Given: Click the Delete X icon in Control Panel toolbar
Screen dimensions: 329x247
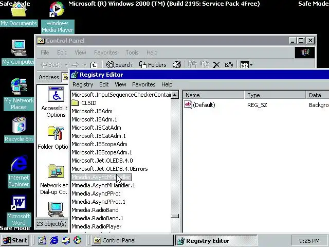Looking at the screenshot, I should pyautogui.click(x=216, y=65).
